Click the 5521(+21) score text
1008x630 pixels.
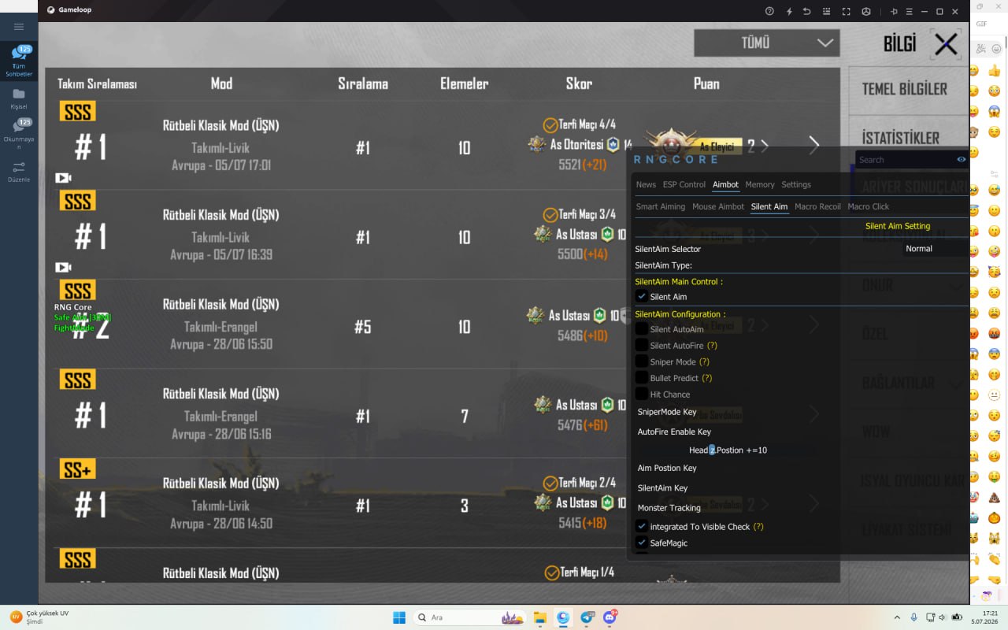(582, 165)
